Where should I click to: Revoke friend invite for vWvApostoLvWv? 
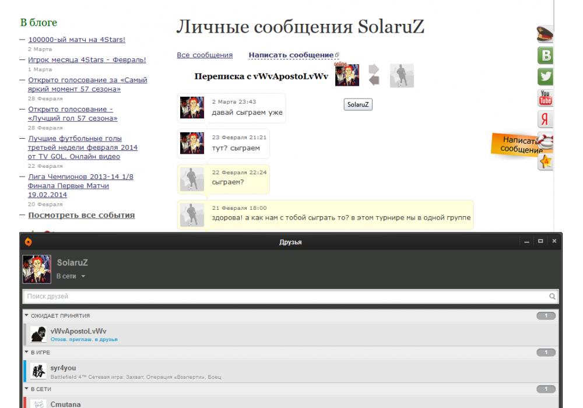coord(84,339)
